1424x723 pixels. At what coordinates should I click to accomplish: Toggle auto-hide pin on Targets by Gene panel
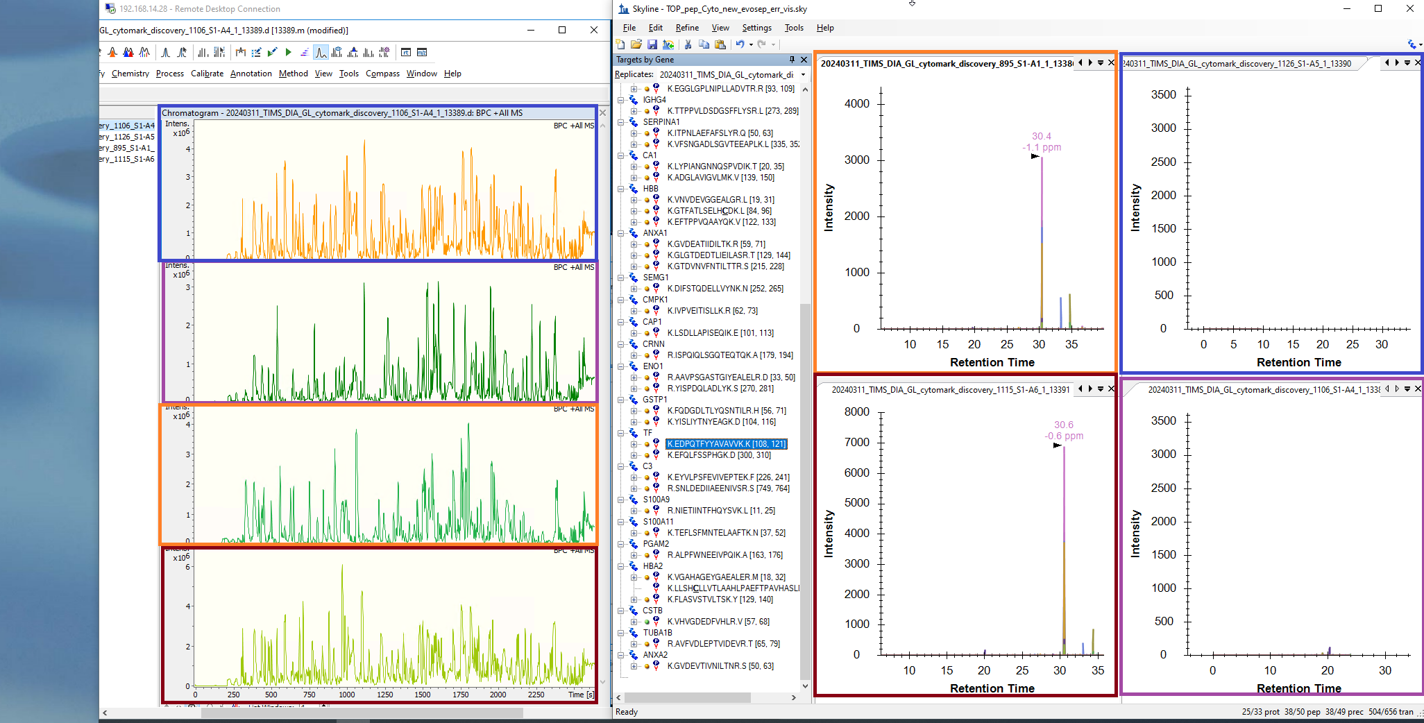coord(792,60)
